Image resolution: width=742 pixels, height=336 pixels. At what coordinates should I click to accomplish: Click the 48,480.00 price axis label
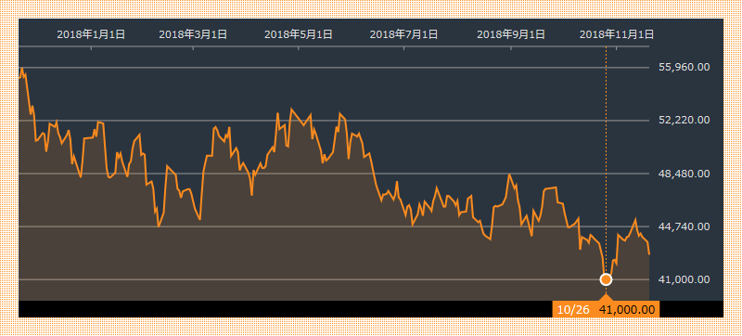[x=684, y=174]
